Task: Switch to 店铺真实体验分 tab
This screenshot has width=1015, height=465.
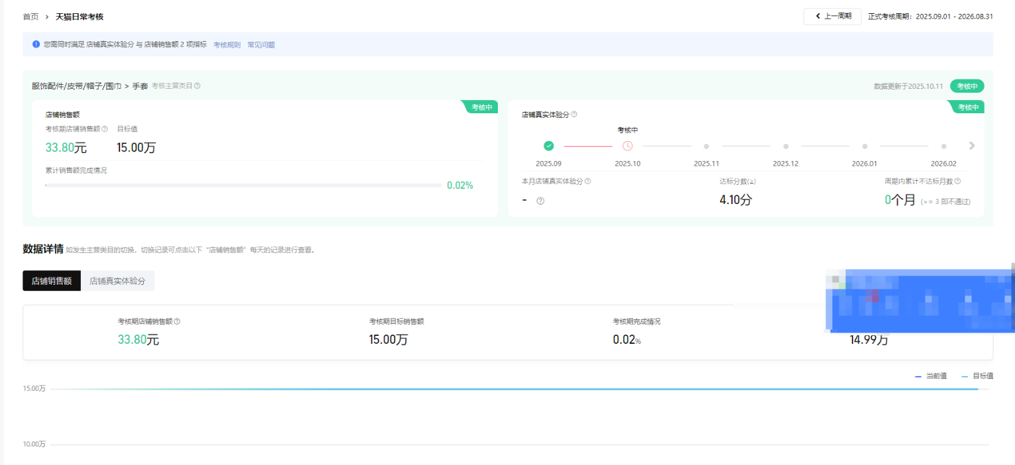Action: (117, 281)
